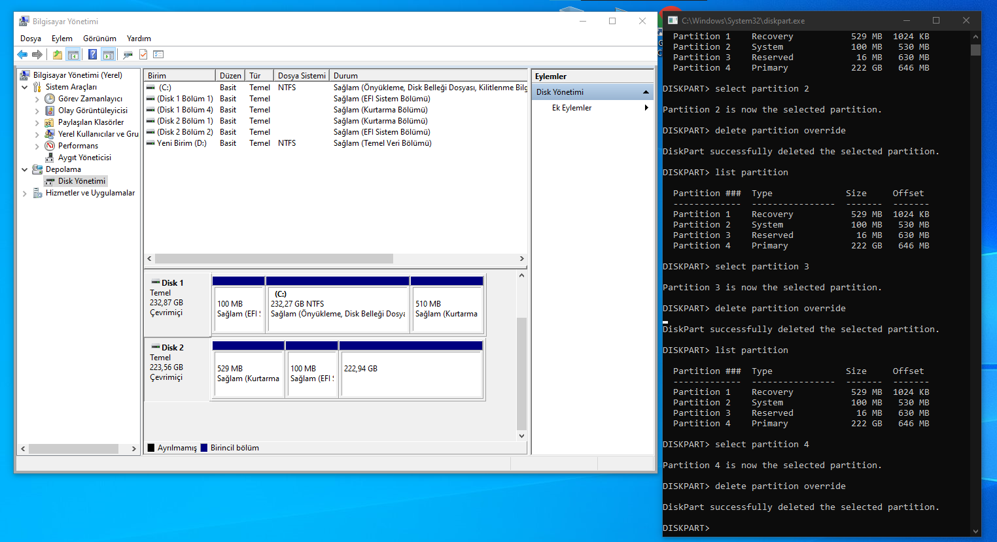The height and width of the screenshot is (542, 997).
Task: Click the diskpart.exe title bar icon
Action: point(673,20)
